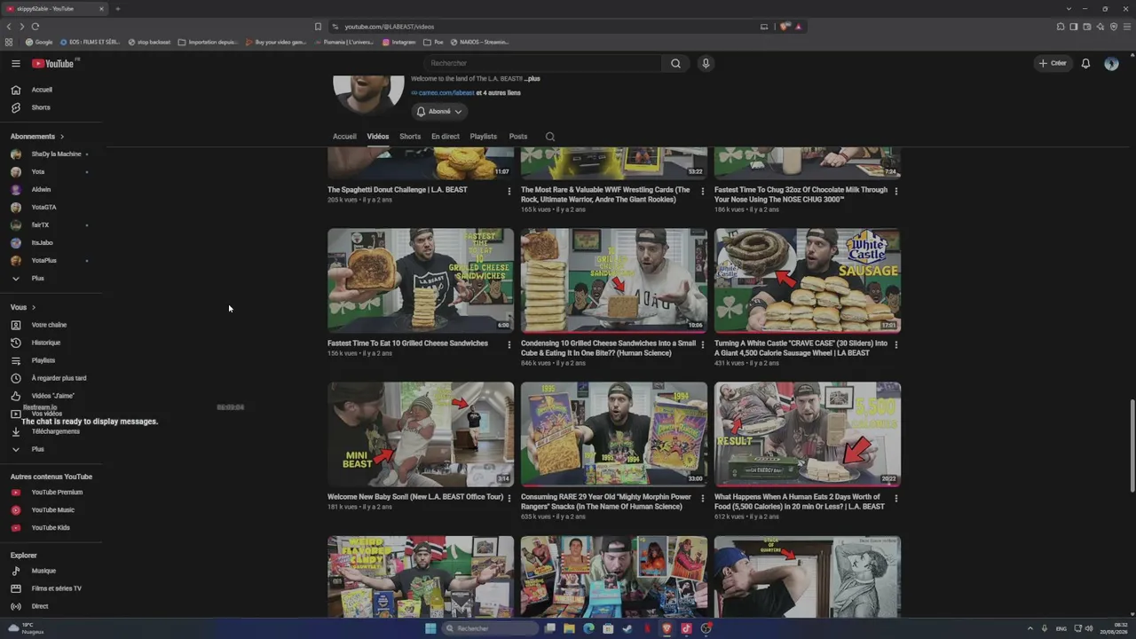Open Turning A White Castle CRAVE CASE video title
This screenshot has width=1136, height=639.
[801, 349]
